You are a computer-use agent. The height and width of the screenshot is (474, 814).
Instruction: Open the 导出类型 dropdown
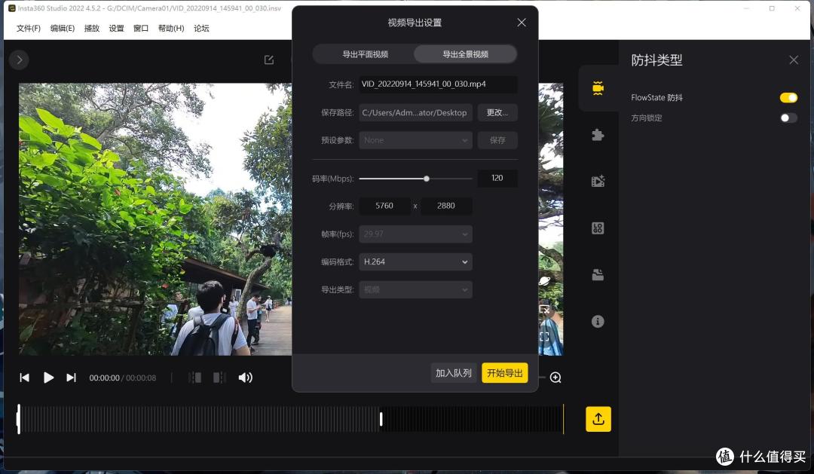415,289
